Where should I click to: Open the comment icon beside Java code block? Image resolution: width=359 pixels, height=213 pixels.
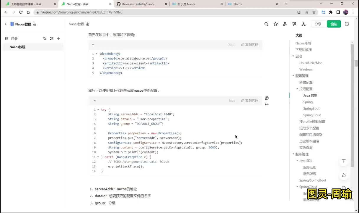[x=267, y=98]
